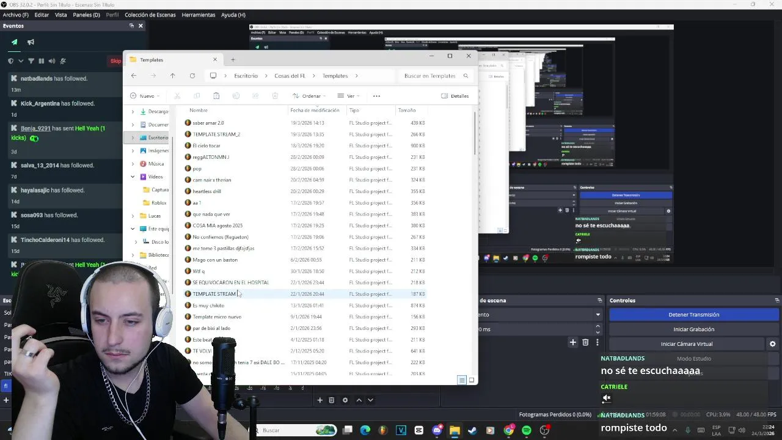782x440 pixels.
Task: Select the TEMPLATE STREAM_2 file
Action: [x=216, y=134]
